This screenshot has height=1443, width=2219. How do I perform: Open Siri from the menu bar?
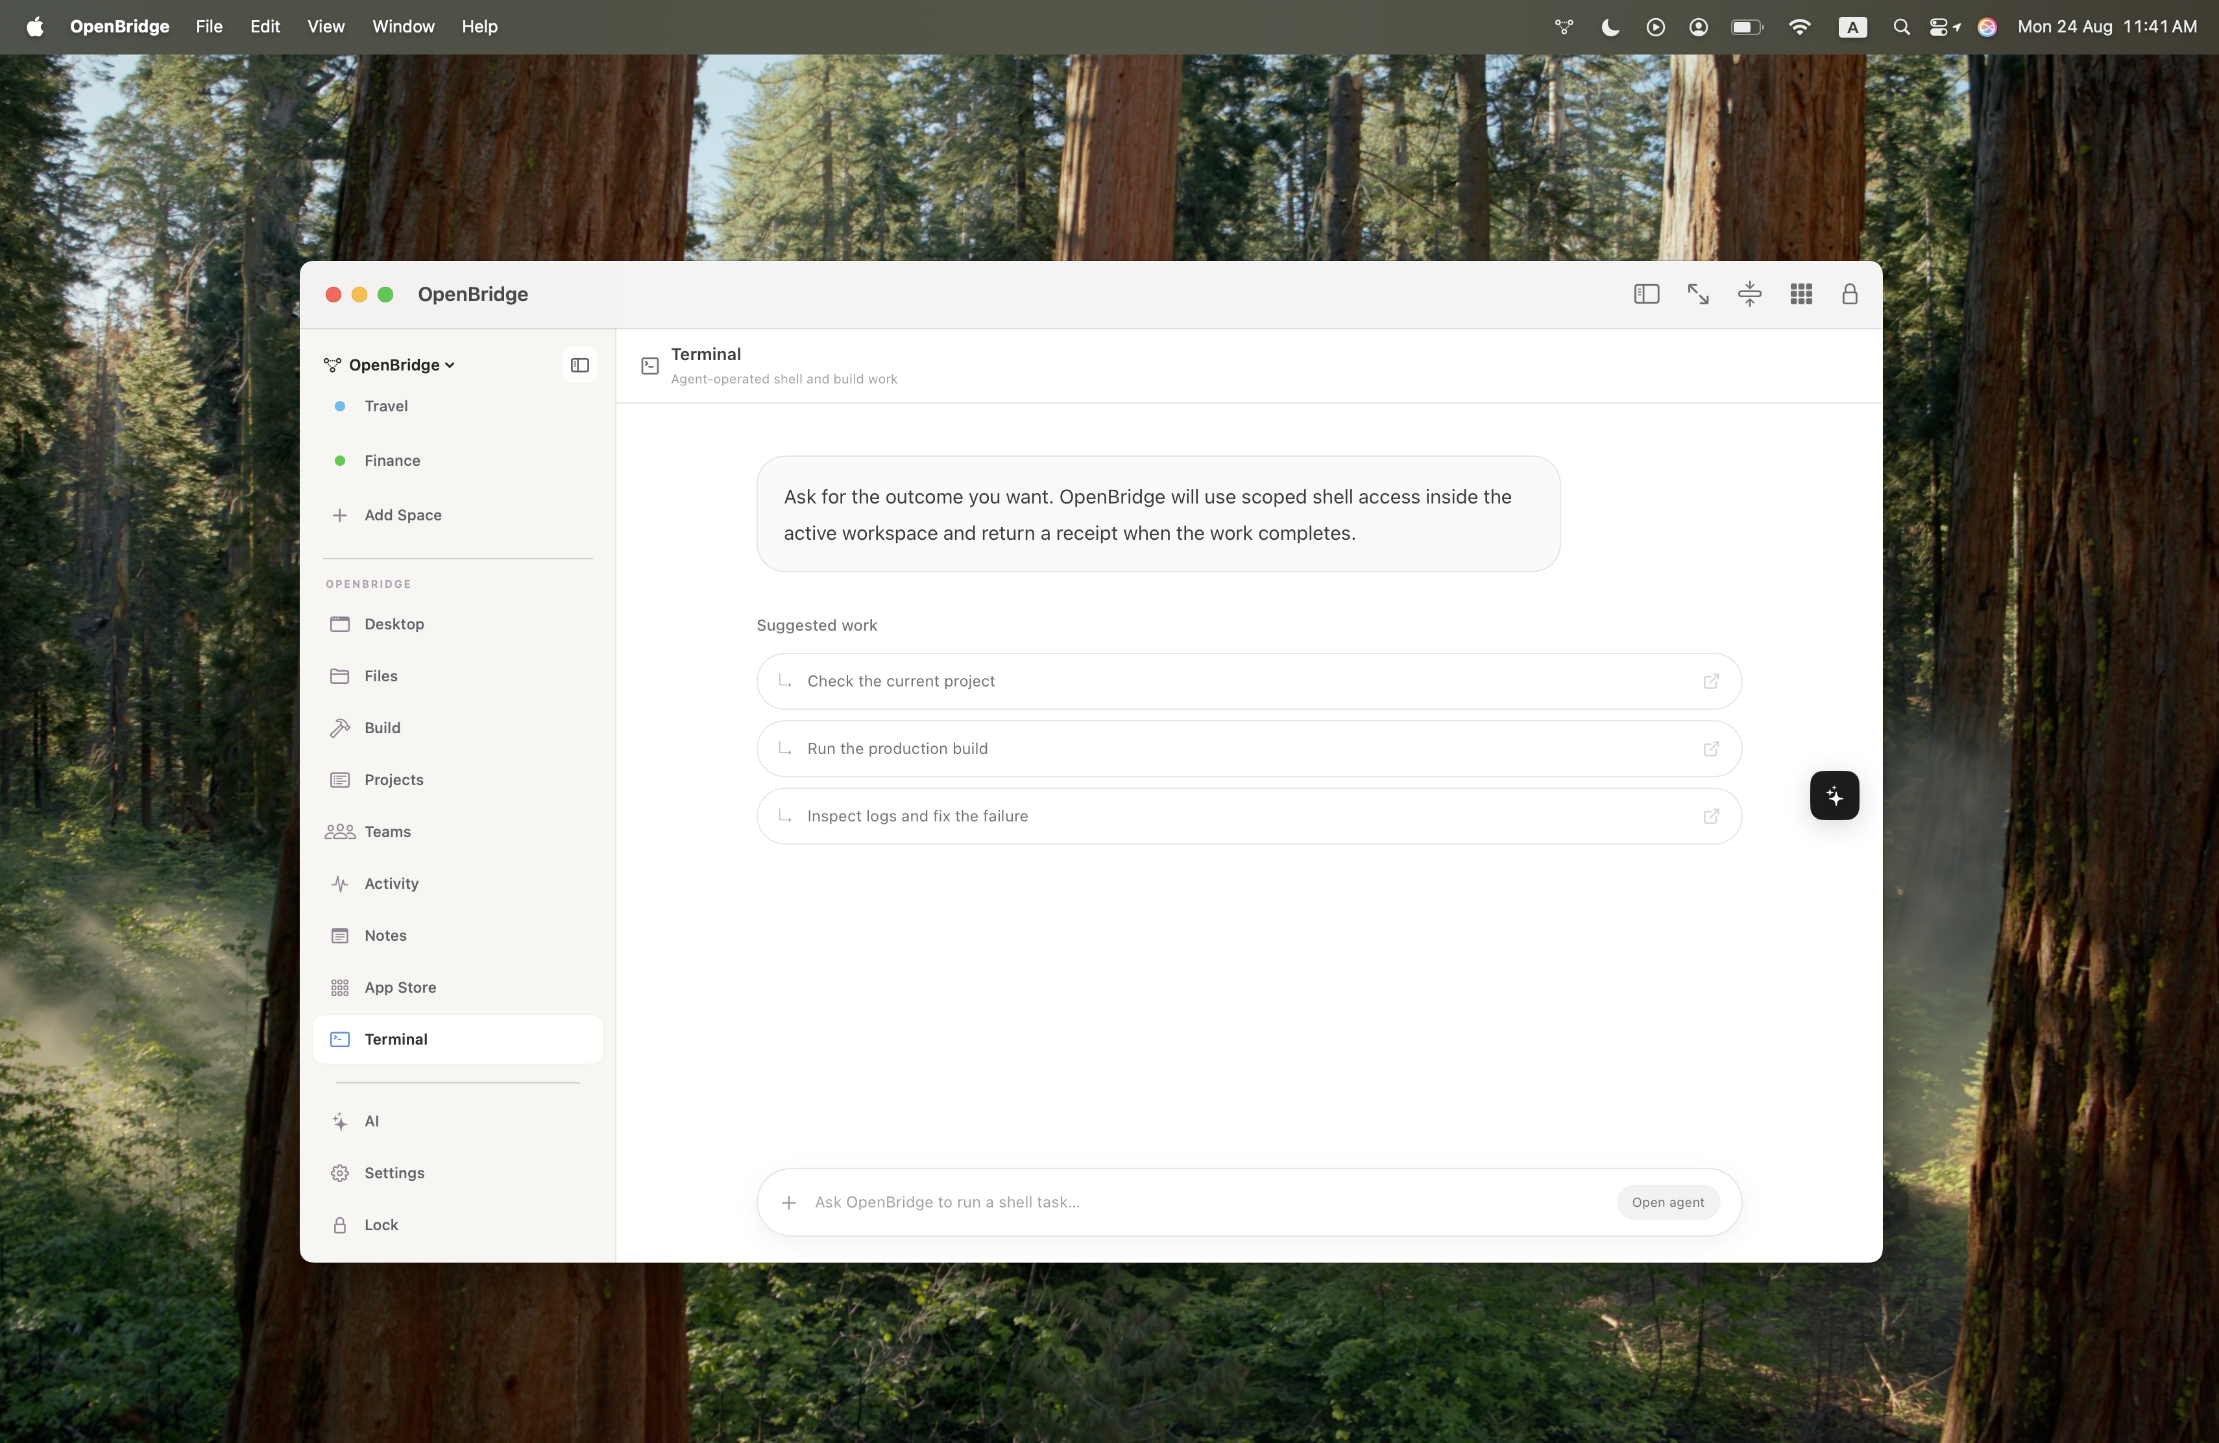pyautogui.click(x=1987, y=27)
